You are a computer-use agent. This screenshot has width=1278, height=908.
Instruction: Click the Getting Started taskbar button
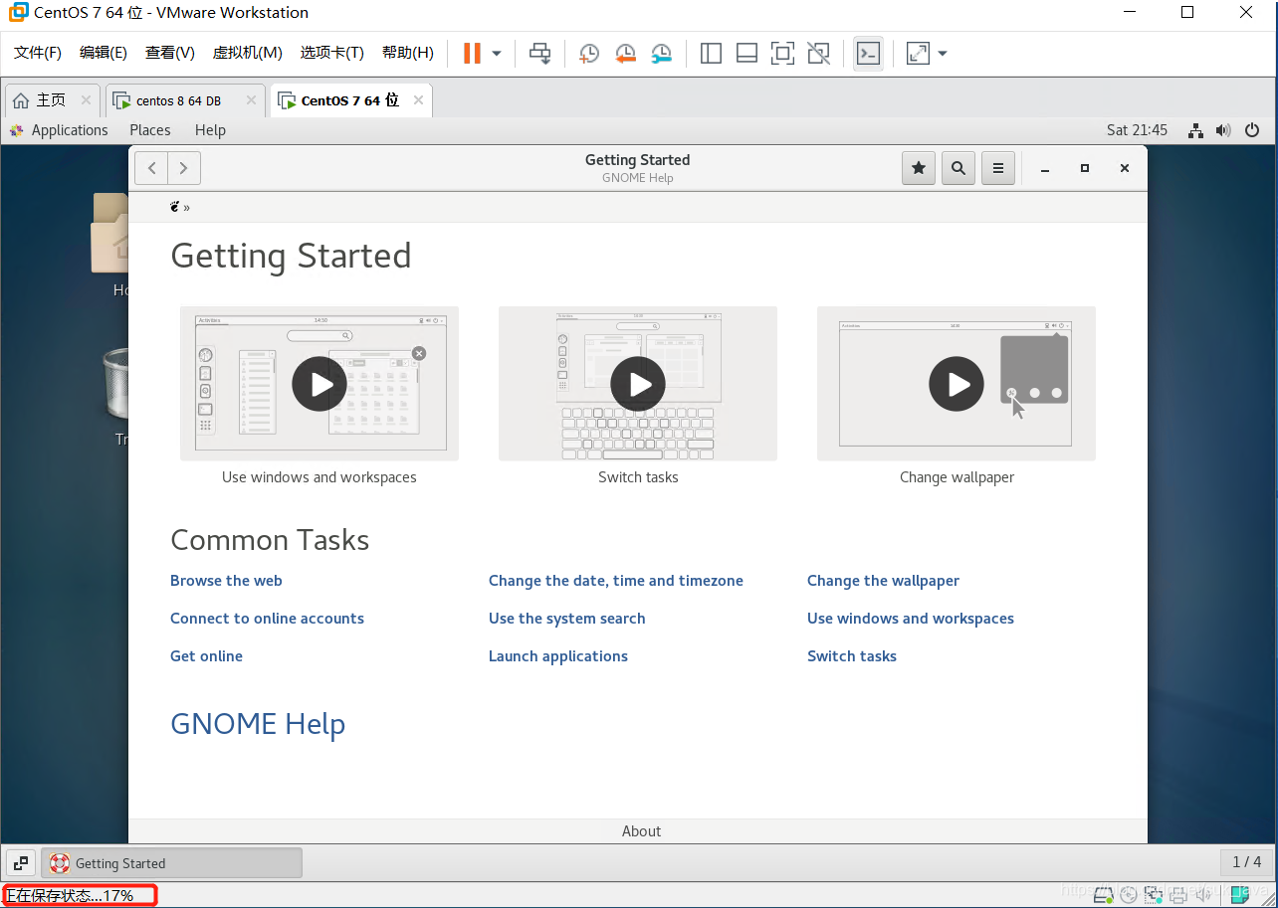pos(171,863)
